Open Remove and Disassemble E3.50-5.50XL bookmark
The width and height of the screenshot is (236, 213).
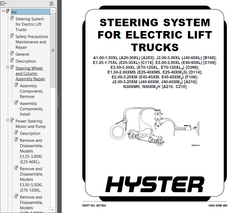pos(31,180)
